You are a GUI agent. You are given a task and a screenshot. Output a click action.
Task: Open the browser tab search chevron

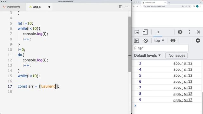click(200, 3)
